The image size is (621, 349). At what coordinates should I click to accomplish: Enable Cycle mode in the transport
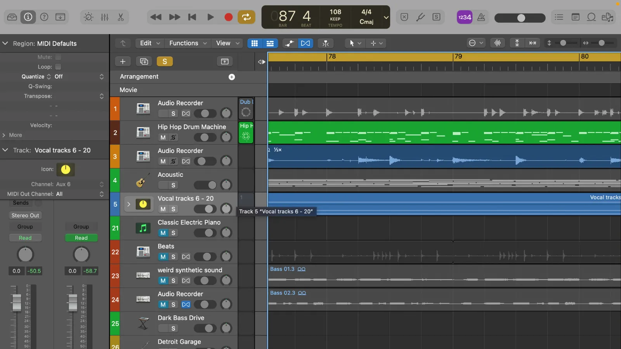[246, 17]
